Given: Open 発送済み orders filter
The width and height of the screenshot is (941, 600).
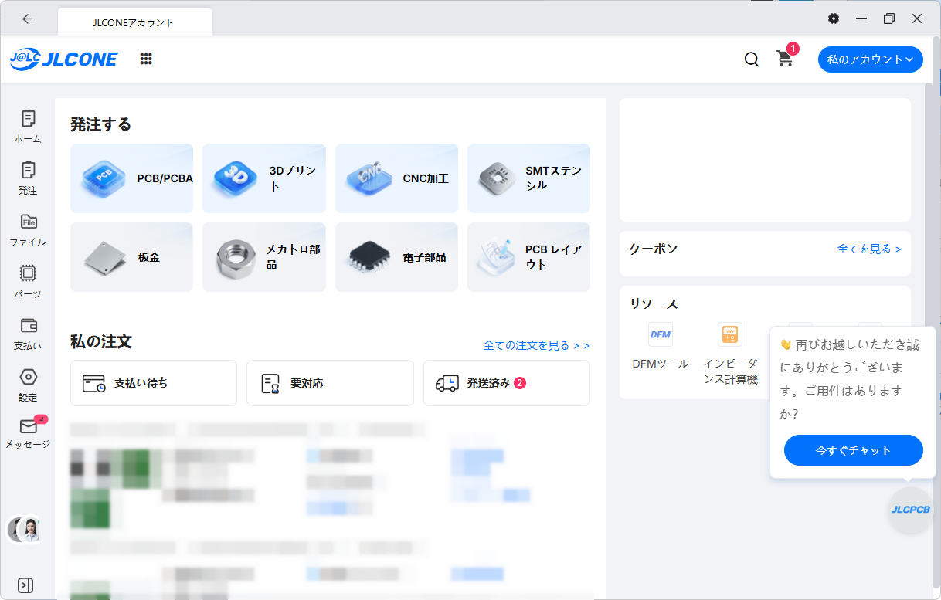Looking at the screenshot, I should (506, 383).
